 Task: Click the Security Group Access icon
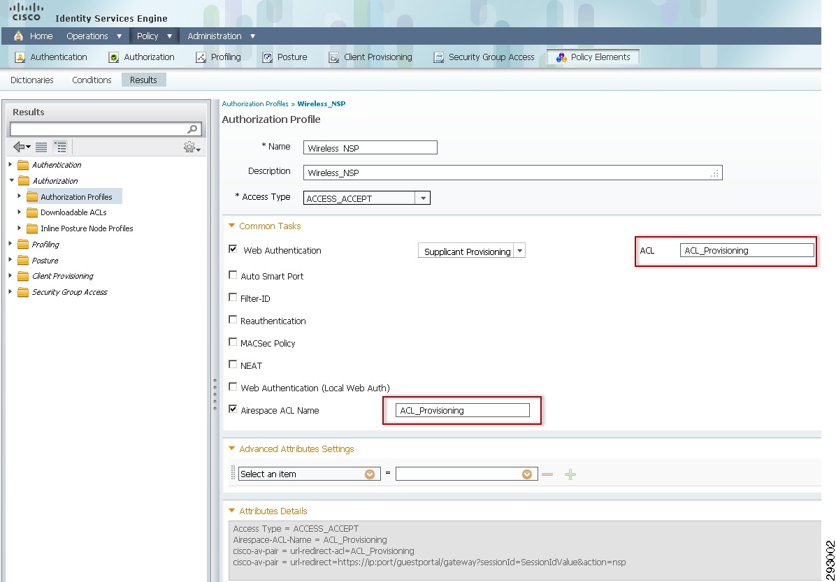click(x=439, y=57)
